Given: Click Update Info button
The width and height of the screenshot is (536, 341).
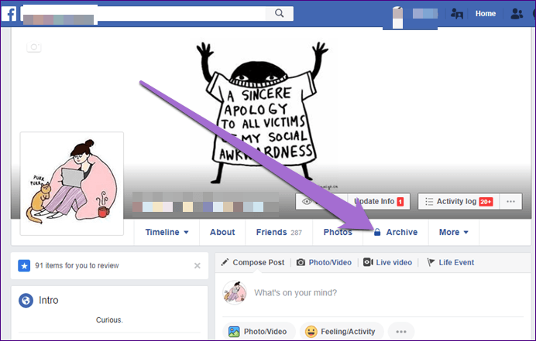Looking at the screenshot, I should pos(379,201).
